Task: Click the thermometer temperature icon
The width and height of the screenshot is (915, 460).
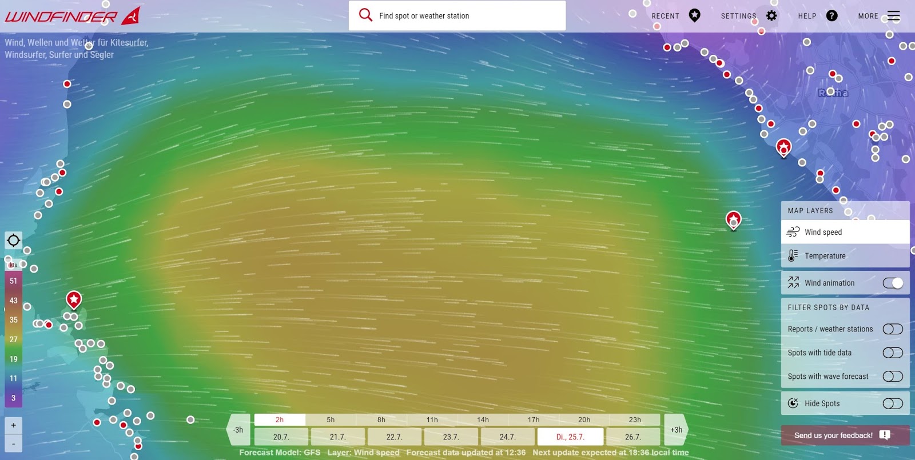Action: (793, 255)
